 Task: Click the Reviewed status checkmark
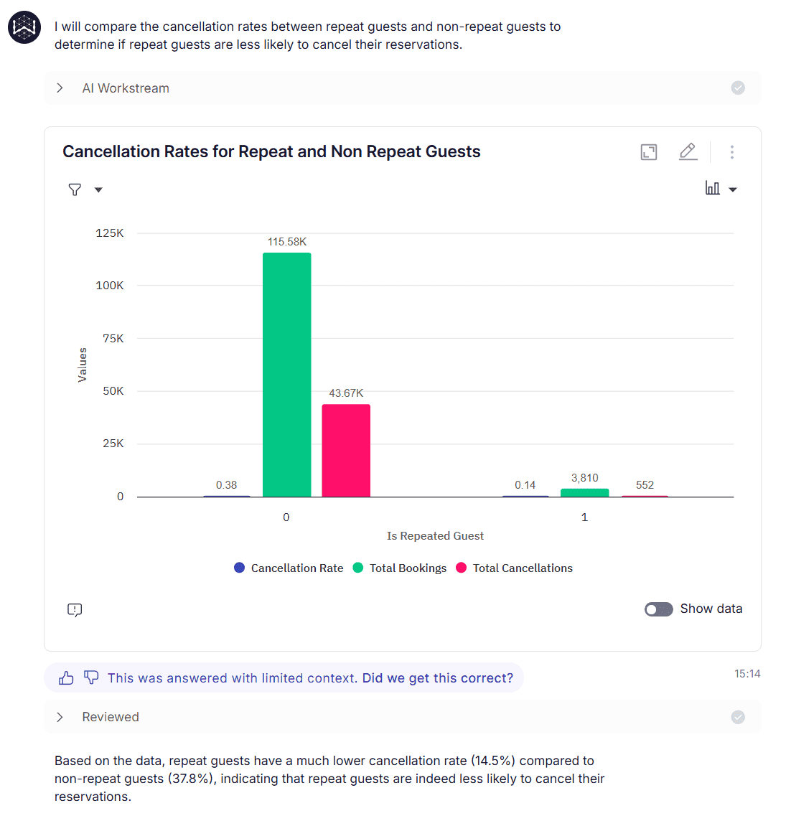click(738, 716)
